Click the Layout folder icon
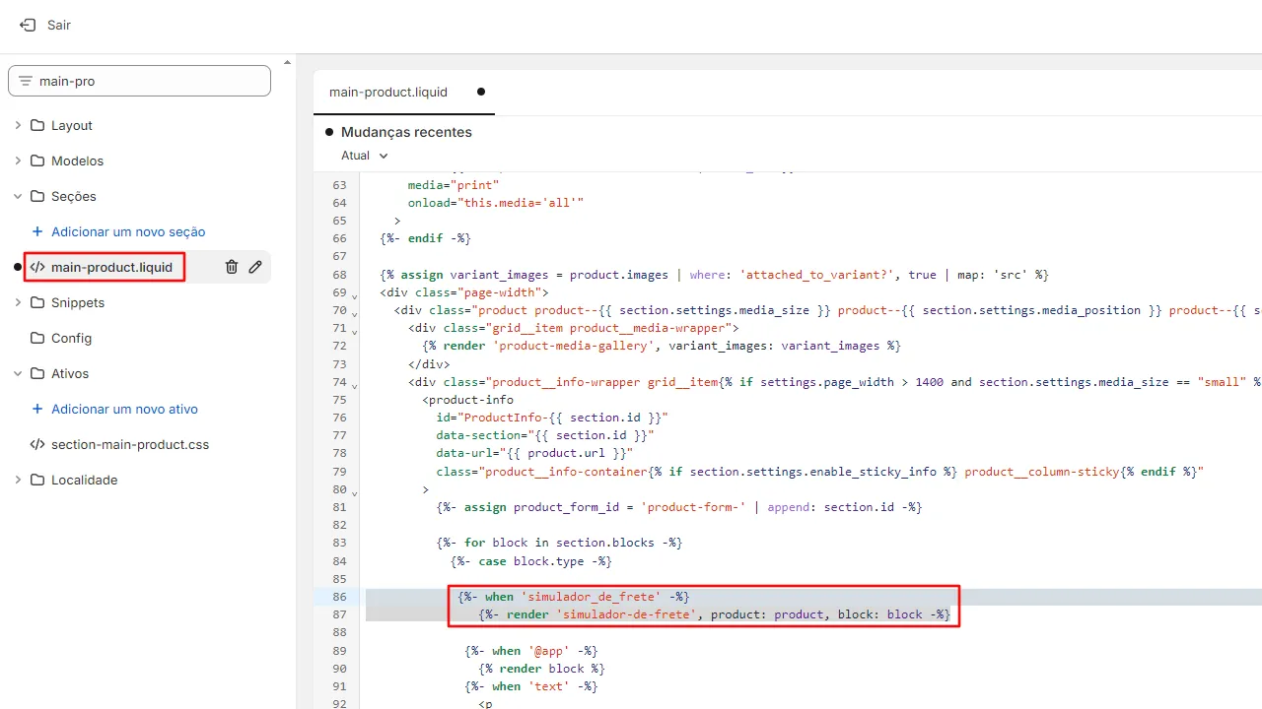This screenshot has width=1262, height=709. tap(37, 125)
